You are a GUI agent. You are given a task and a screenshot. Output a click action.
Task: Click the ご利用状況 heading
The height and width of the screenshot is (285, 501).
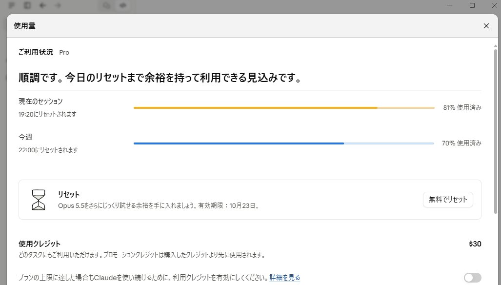pyautogui.click(x=36, y=52)
